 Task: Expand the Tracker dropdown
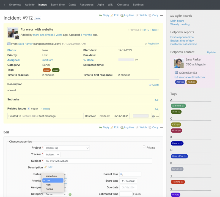click(52, 155)
